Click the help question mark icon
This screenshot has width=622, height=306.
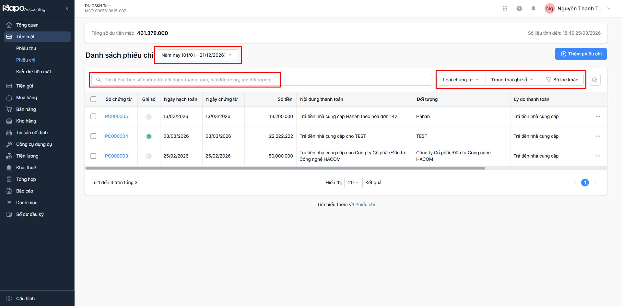click(x=519, y=8)
